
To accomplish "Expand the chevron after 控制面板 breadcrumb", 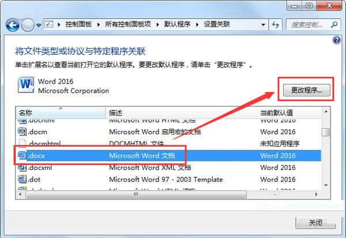I will tap(99, 25).
